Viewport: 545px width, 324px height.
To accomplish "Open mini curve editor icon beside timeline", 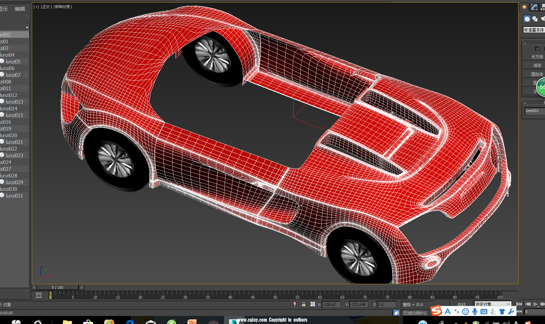I will [39, 295].
